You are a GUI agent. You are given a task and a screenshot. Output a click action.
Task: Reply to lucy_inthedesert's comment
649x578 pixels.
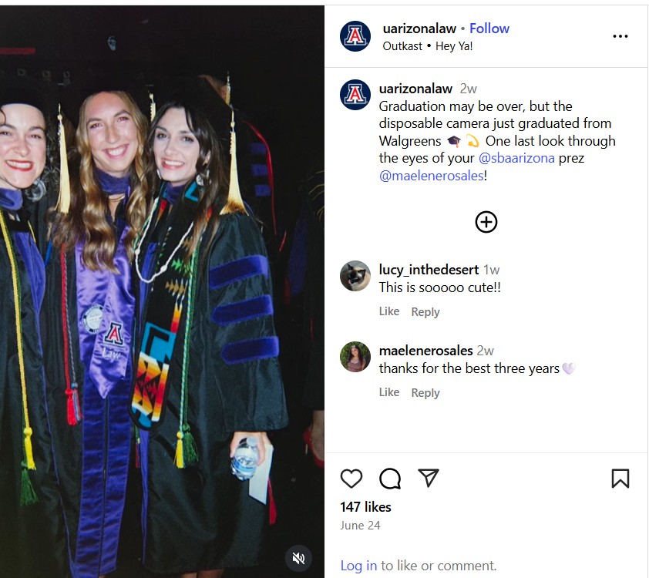(425, 312)
